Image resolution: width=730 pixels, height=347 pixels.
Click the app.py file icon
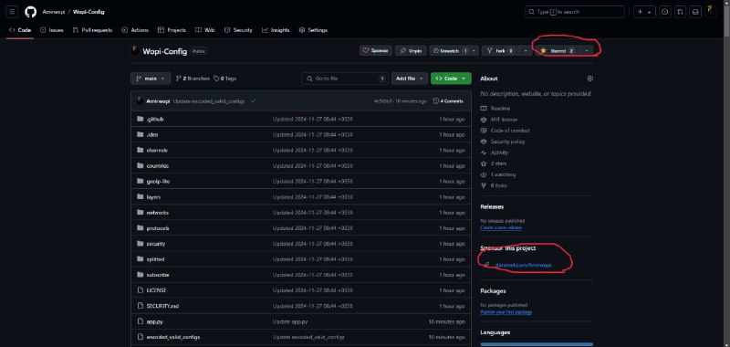tap(141, 321)
